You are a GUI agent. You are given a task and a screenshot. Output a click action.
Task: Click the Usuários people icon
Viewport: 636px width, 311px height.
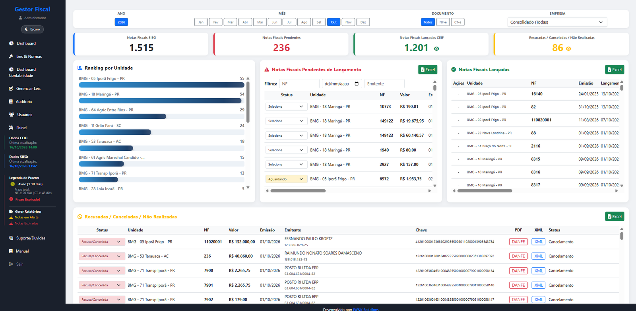click(x=11, y=115)
